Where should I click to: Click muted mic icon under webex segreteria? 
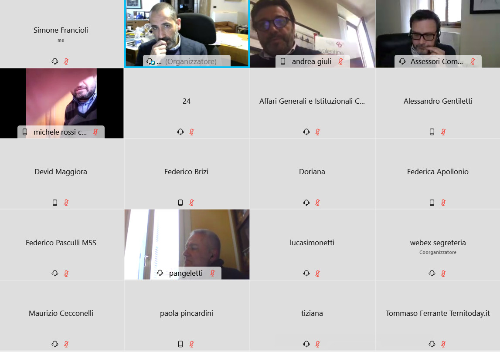(443, 273)
